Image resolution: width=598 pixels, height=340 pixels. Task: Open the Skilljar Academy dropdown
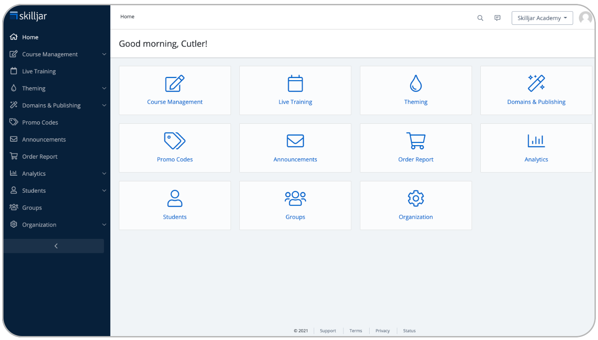point(542,18)
